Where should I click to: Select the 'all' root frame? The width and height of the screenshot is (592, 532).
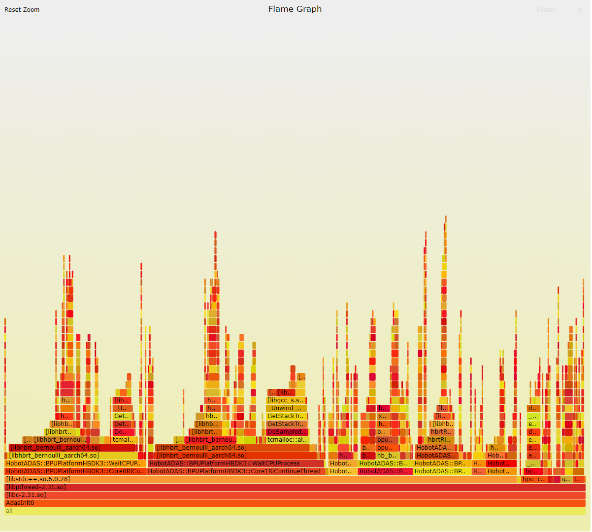[x=295, y=511]
